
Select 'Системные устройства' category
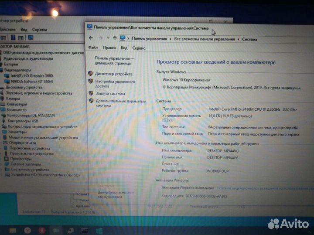30,169
